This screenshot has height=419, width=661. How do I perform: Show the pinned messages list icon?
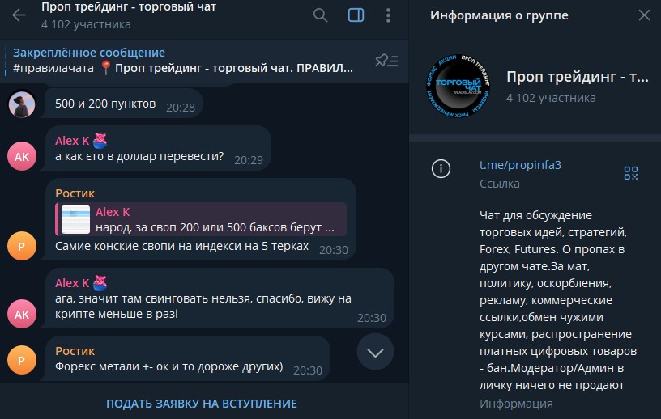(386, 61)
